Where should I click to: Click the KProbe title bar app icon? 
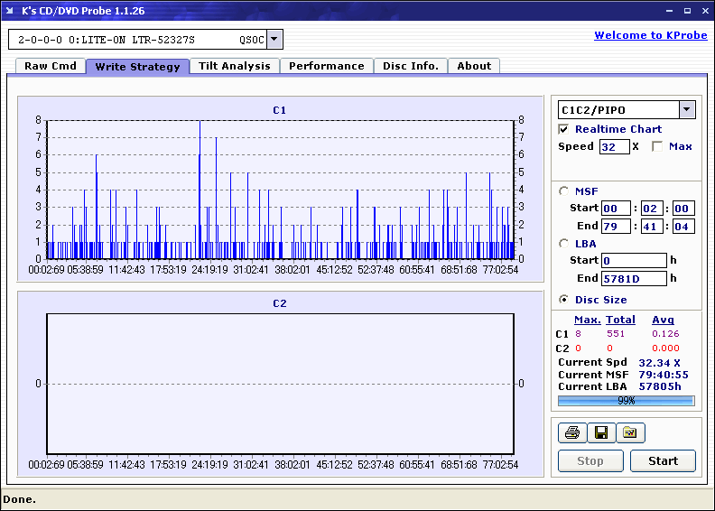(11, 11)
